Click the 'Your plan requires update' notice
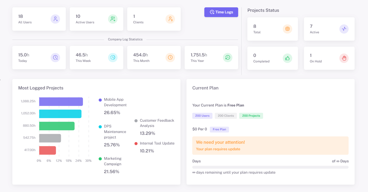 (218, 149)
